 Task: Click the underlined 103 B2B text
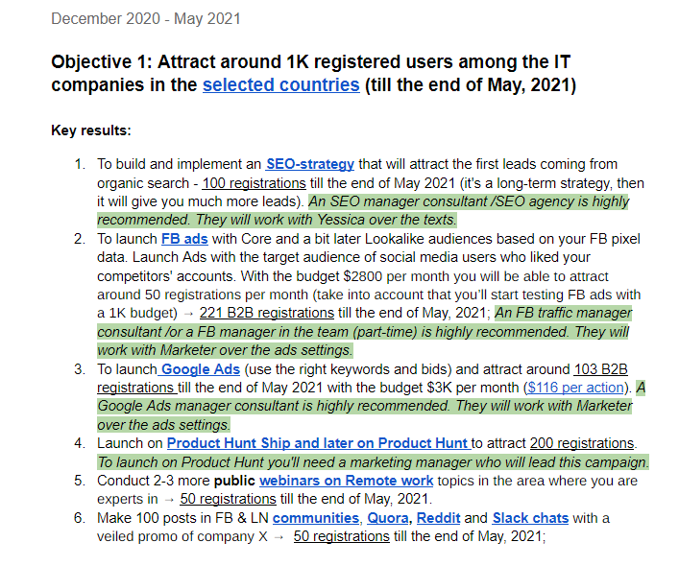(600, 369)
